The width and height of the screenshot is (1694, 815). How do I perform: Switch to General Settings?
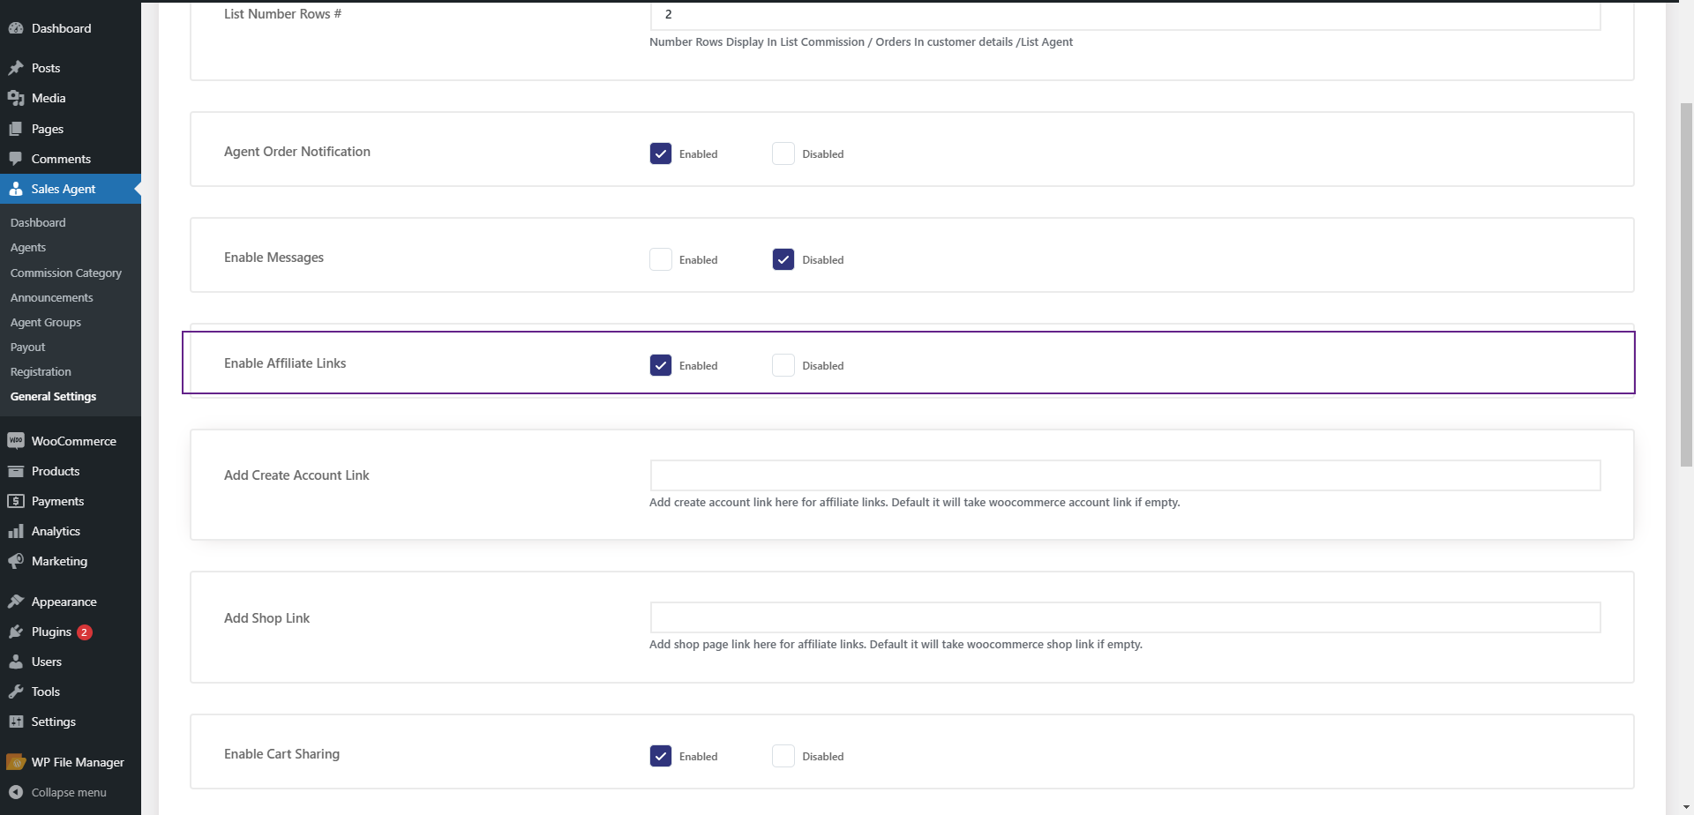[53, 396]
